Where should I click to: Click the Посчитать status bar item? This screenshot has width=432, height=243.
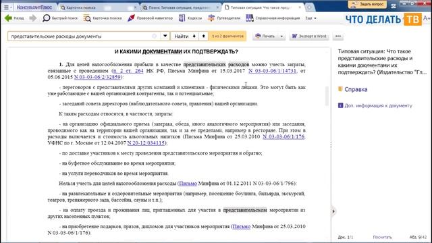[x=382, y=237]
